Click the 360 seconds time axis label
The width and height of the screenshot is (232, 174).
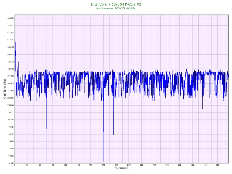[167, 165]
